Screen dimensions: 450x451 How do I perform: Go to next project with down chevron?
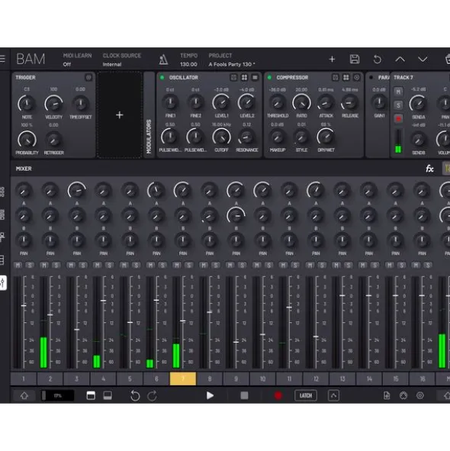[423, 60]
